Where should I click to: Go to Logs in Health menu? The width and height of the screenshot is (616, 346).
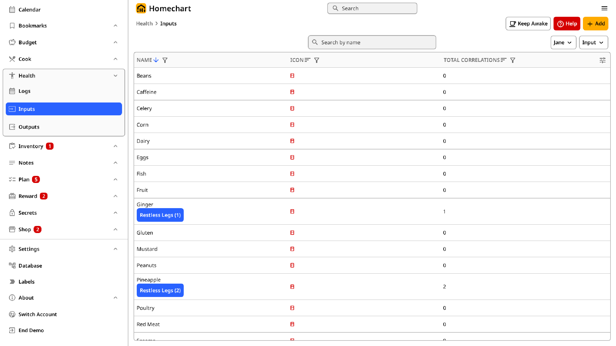tap(24, 91)
